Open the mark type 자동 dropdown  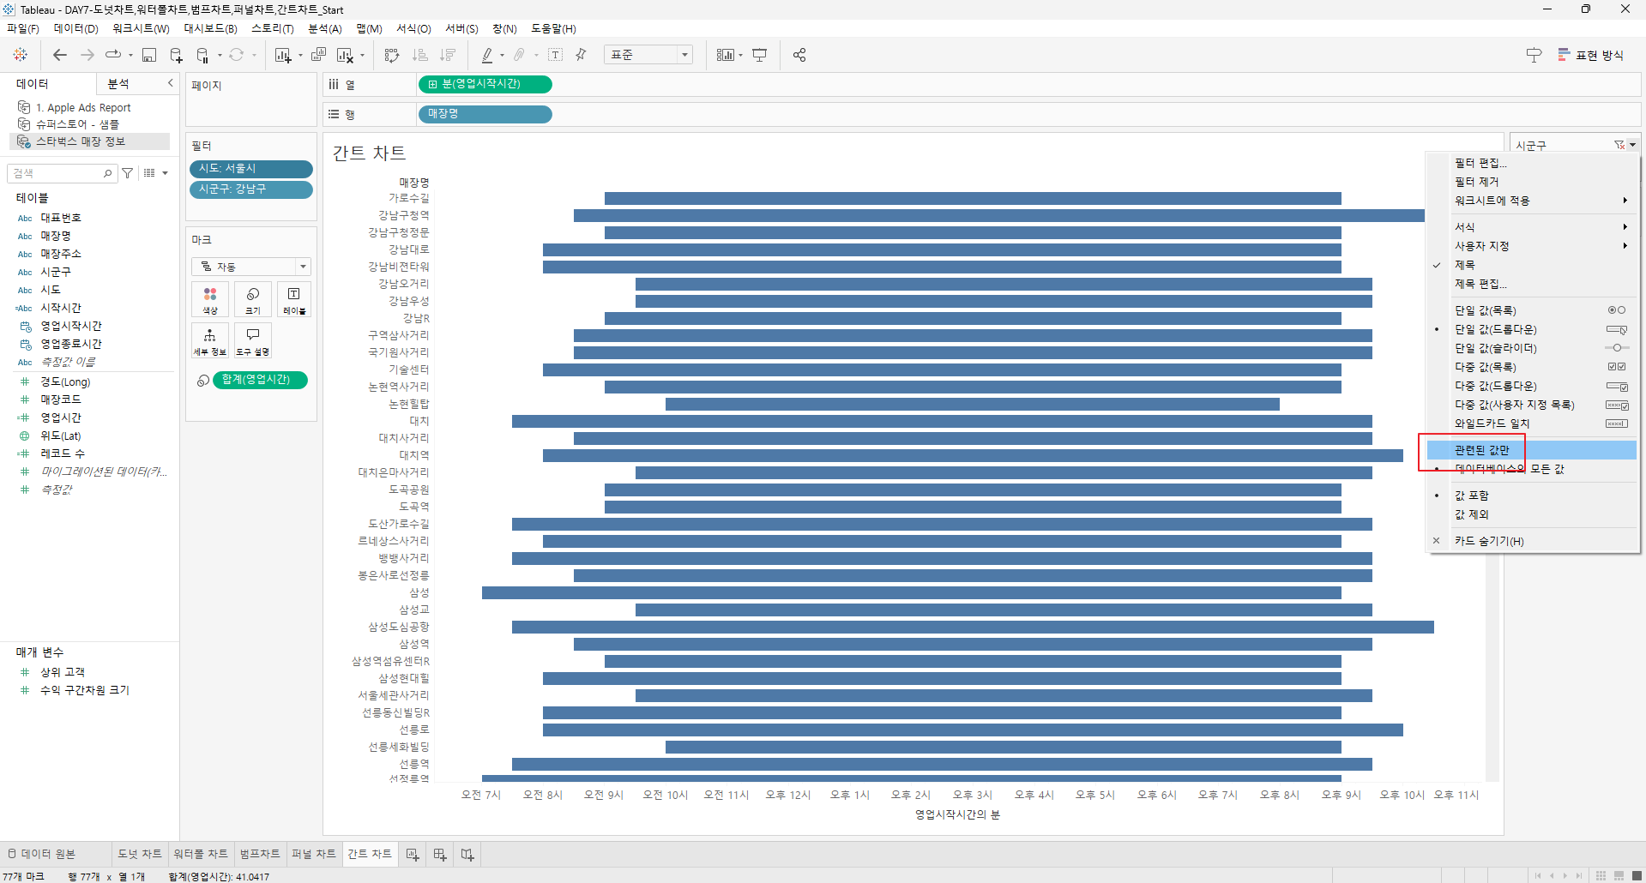(x=251, y=267)
